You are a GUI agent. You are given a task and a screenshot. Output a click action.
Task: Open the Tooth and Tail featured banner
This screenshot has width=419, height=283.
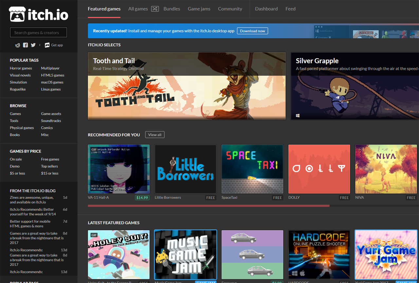click(187, 86)
